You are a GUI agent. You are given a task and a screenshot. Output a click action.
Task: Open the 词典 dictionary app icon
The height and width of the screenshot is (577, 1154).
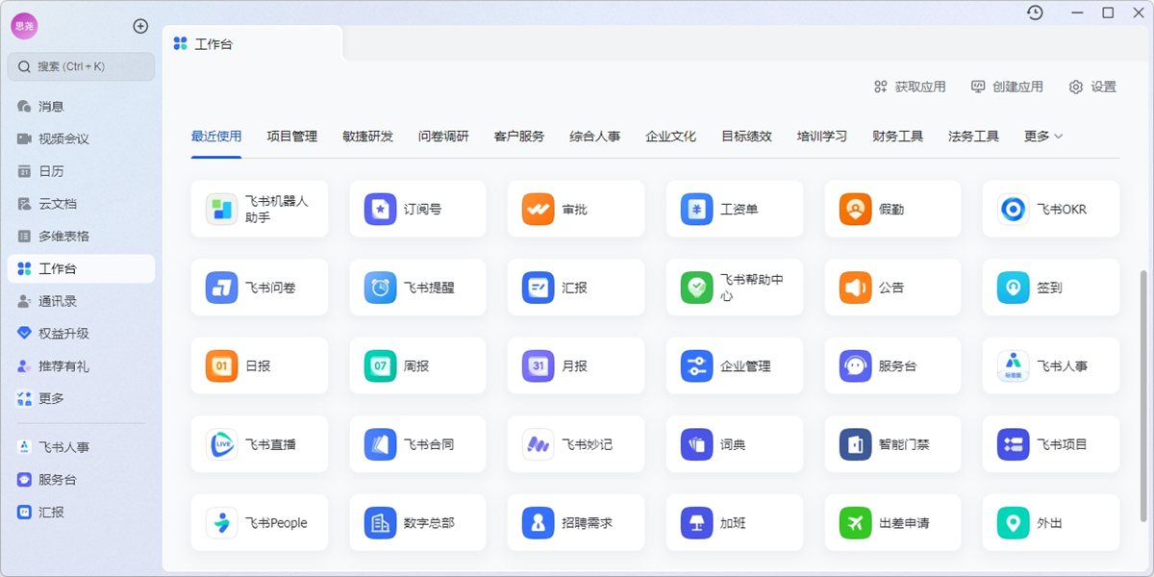[x=697, y=444]
